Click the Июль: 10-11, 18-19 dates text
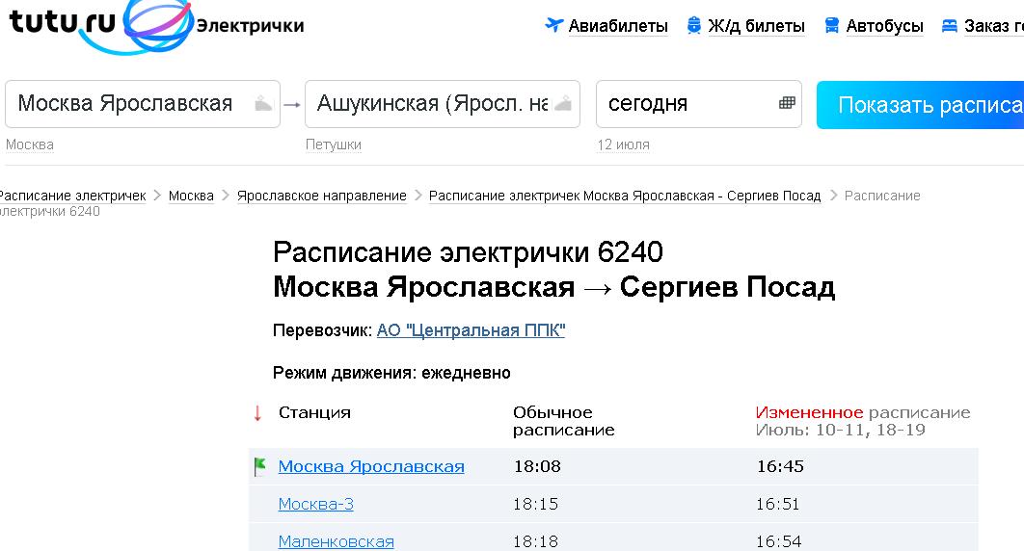The width and height of the screenshot is (1024, 551). click(x=841, y=431)
